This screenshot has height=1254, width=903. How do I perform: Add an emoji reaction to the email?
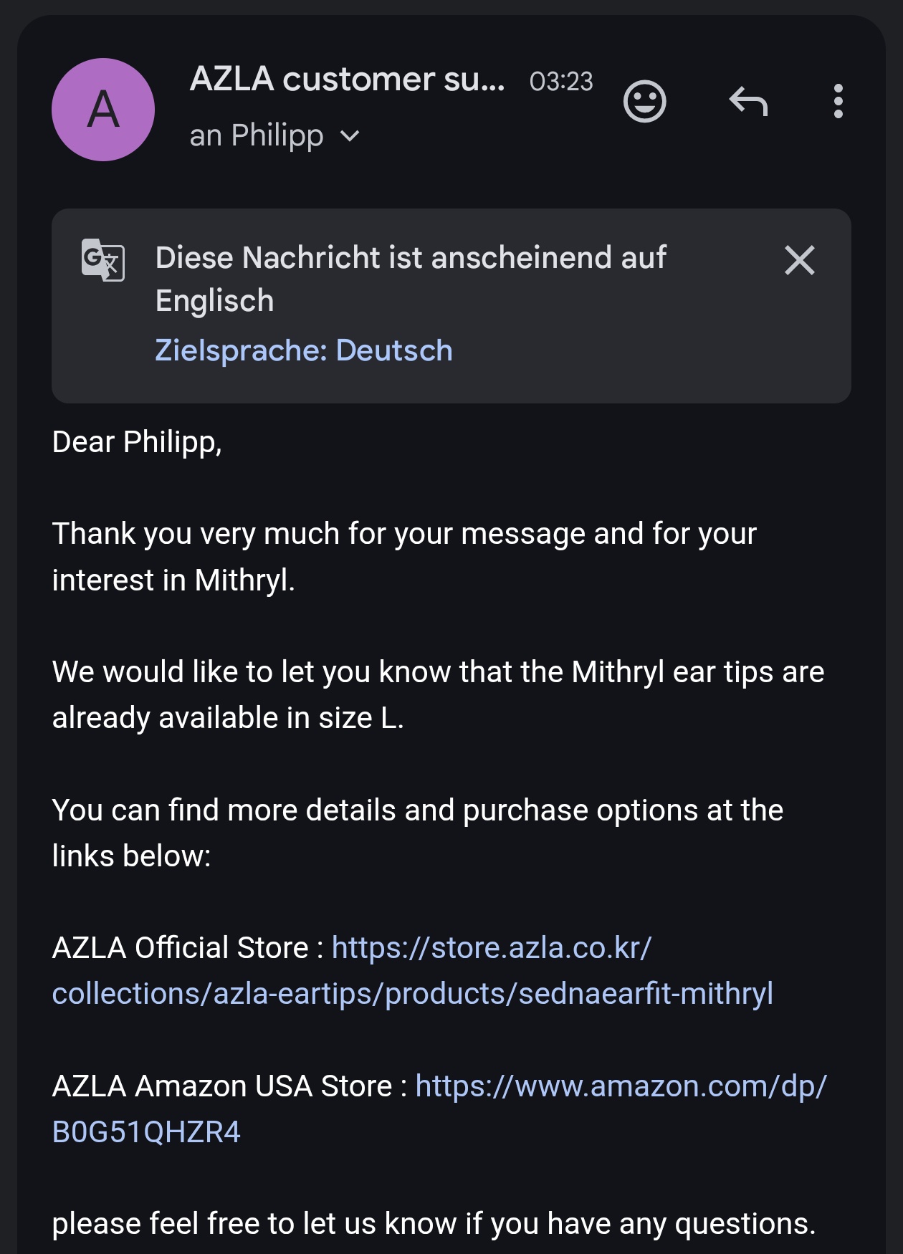point(644,102)
